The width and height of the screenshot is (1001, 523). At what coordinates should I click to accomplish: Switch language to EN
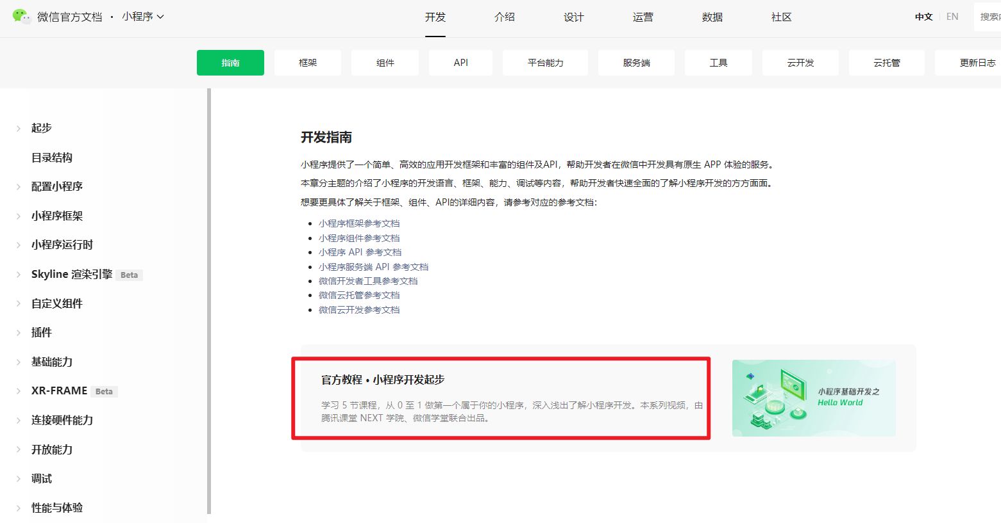952,17
